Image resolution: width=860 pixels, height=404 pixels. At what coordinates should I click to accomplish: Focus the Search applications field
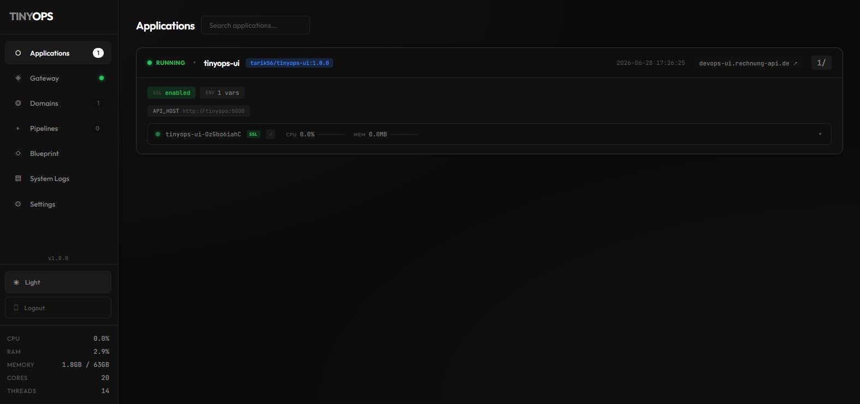tap(256, 25)
